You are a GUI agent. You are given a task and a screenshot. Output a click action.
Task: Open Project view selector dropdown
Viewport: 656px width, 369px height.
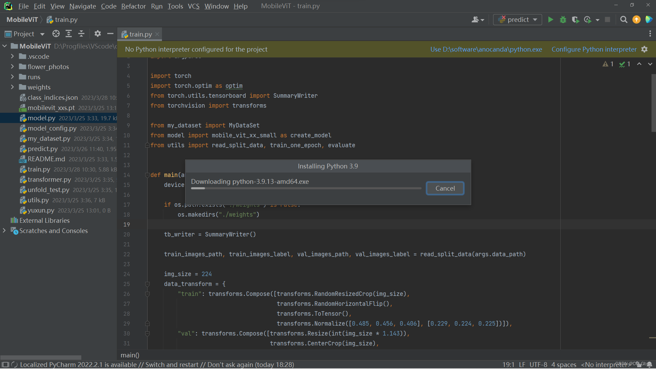(x=42, y=34)
